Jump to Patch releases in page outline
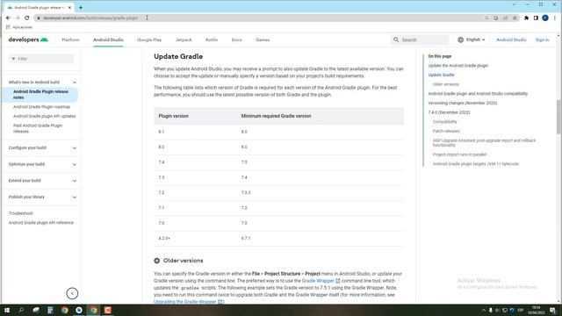The width and height of the screenshot is (562, 316). [446, 131]
